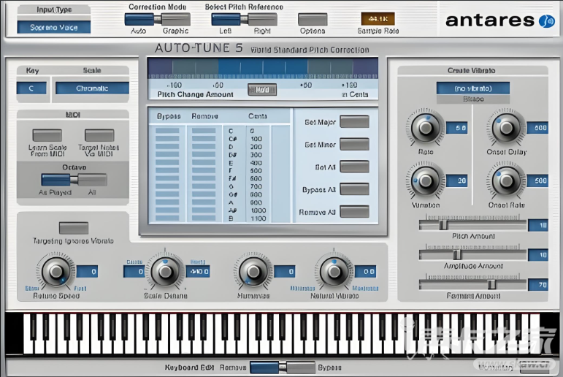The height and width of the screenshot is (377, 563).
Task: Toggle the Bypass cell for note B
Action: pyautogui.click(x=167, y=218)
